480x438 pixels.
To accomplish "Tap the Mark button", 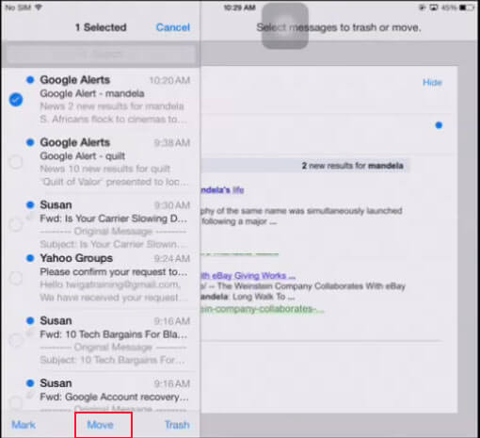I will click(x=24, y=425).
